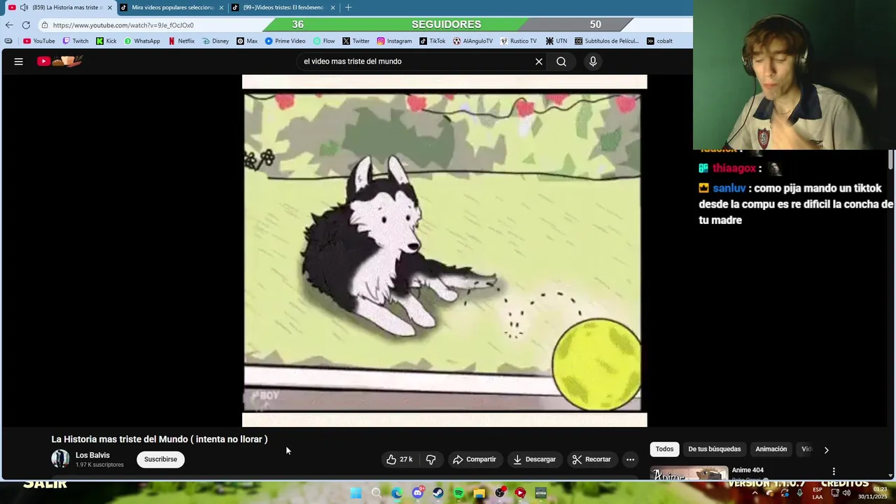The width and height of the screenshot is (896, 504).
Task: Open Disney bookmark
Action: click(x=216, y=41)
